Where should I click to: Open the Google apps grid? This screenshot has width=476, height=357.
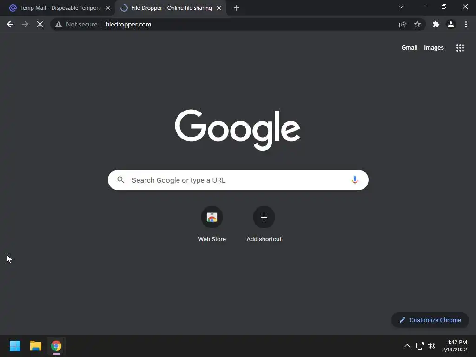point(460,48)
